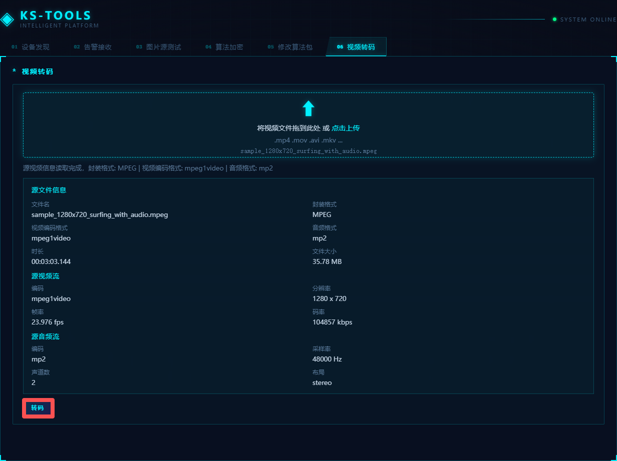Click the green System Online status dot
Viewport: 617px width, 461px height.
pos(554,19)
